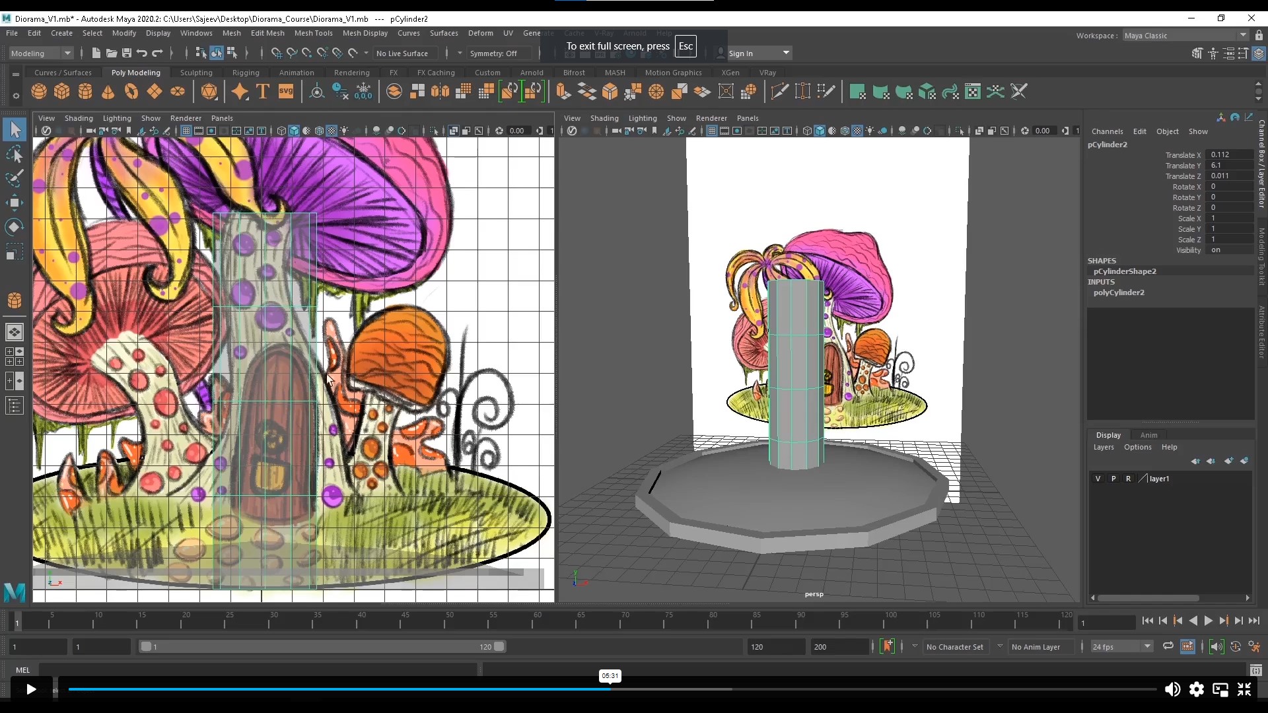This screenshot has height=713, width=1268.
Task: Click the Sculpting workspace tab
Action: click(x=196, y=72)
